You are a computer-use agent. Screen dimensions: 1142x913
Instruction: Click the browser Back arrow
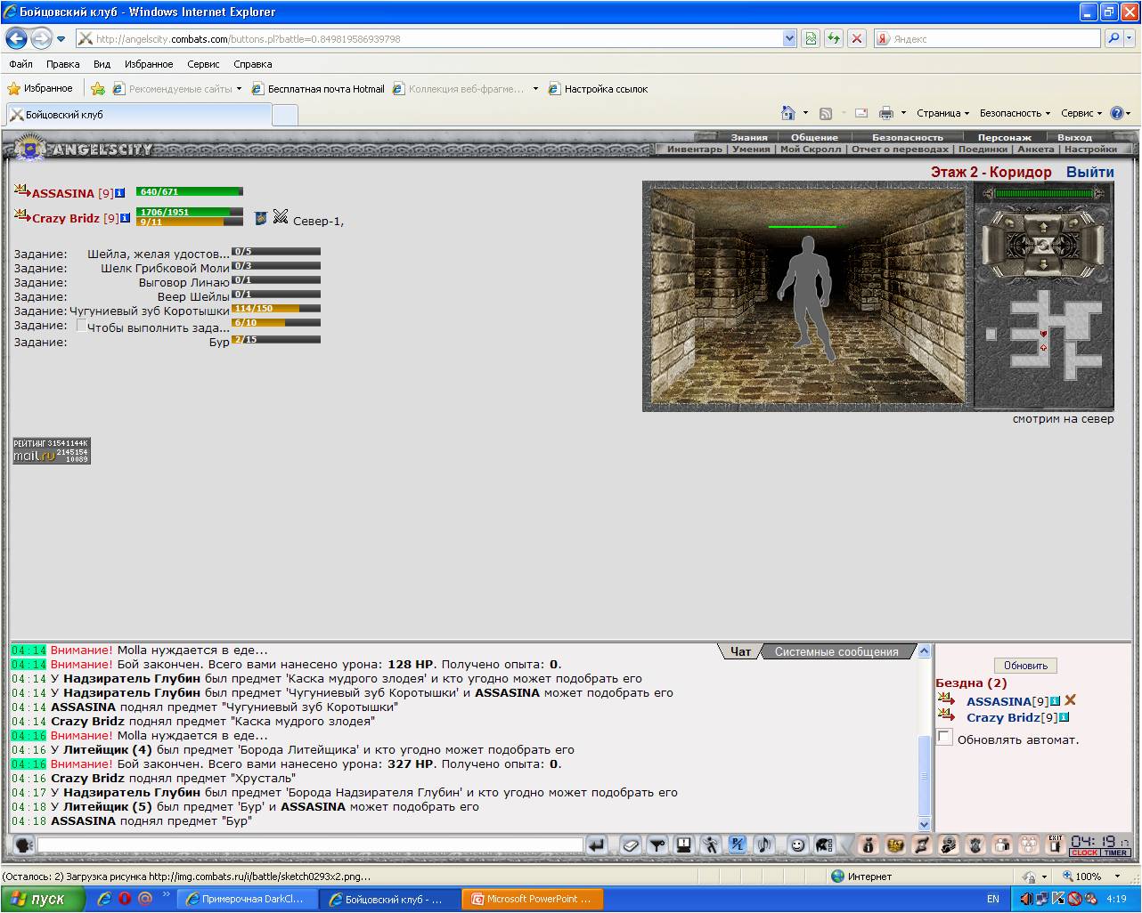(16, 38)
